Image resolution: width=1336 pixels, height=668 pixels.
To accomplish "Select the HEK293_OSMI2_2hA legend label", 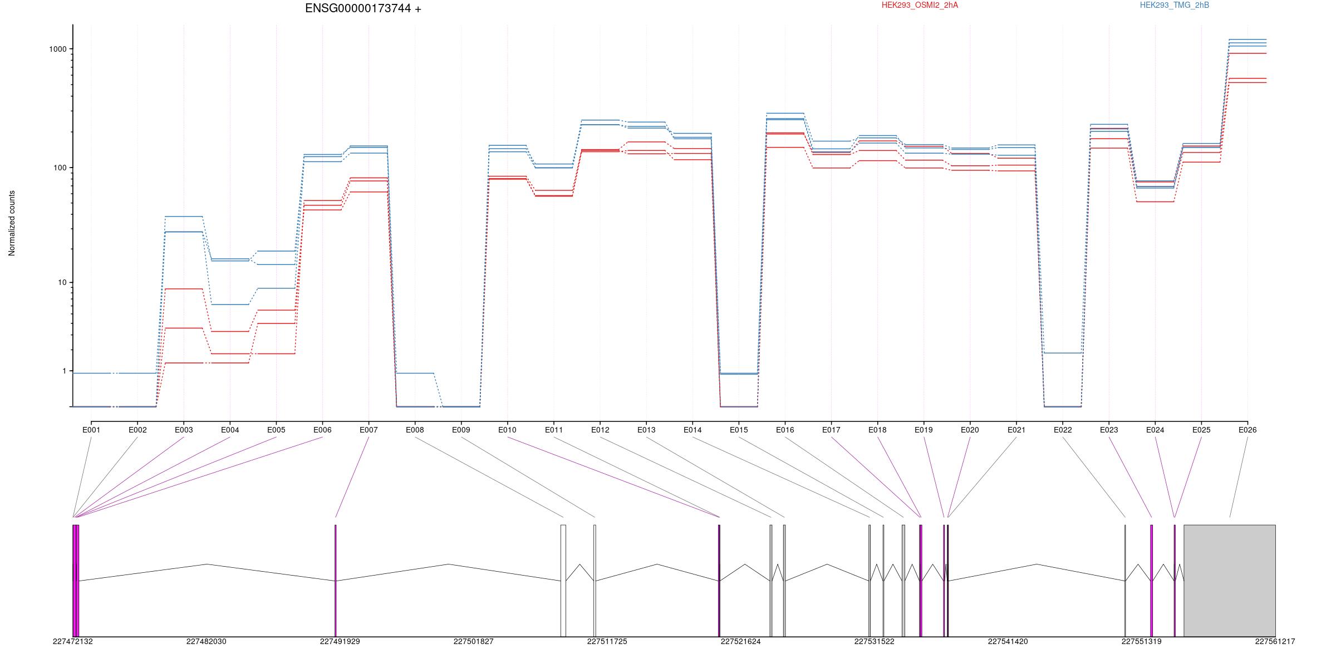I will point(920,5).
